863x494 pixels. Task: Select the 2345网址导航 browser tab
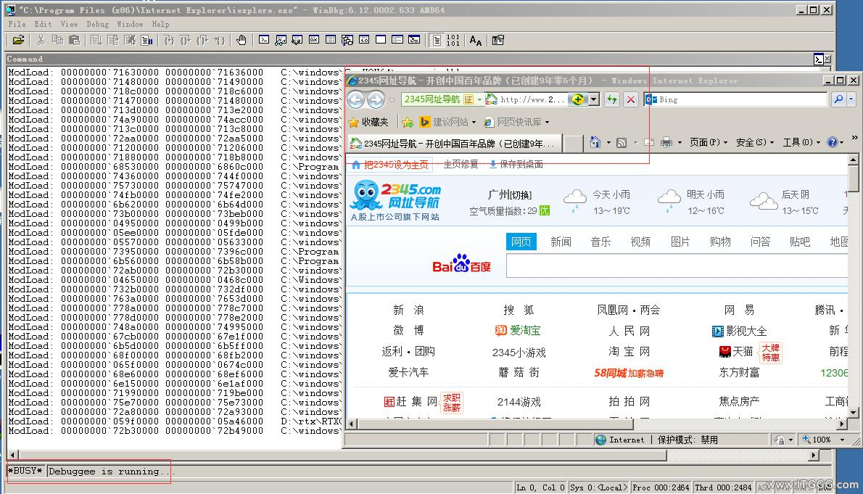pyautogui.click(x=455, y=143)
